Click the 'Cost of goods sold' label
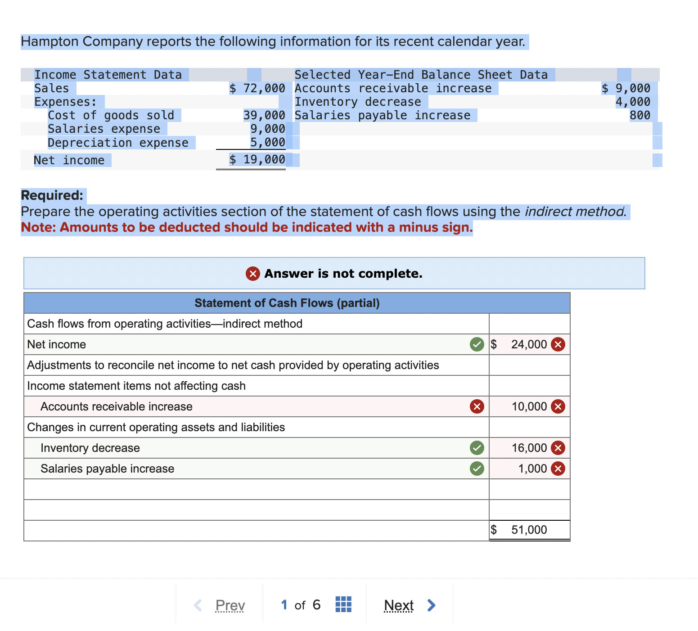 click(111, 115)
